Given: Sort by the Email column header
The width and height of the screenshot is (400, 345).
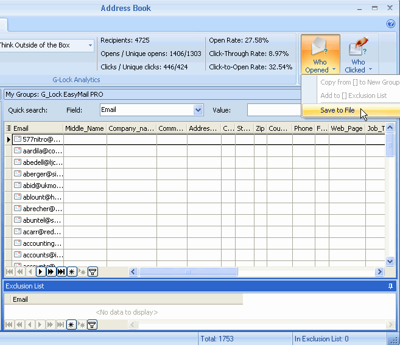Looking at the screenshot, I should pyautogui.click(x=38, y=128).
